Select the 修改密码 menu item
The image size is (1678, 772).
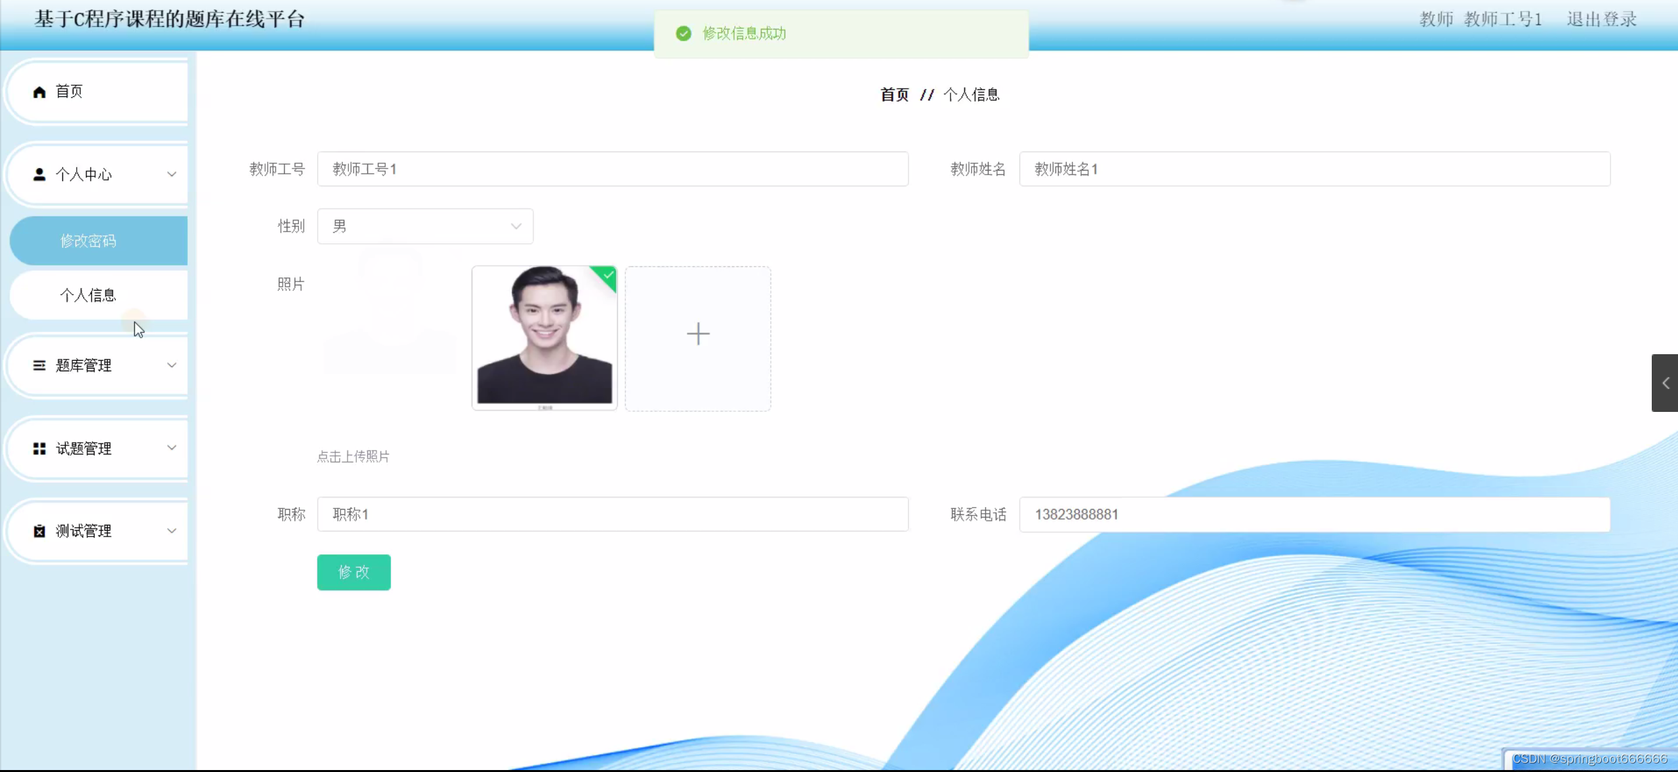click(89, 241)
